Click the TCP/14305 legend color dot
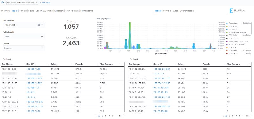 (227, 27)
